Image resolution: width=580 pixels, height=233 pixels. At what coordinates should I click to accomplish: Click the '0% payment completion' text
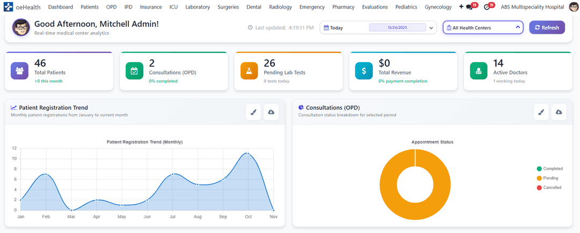coord(403,81)
